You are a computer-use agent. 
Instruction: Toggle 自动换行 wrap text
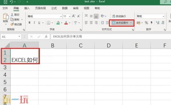coord(119,16)
